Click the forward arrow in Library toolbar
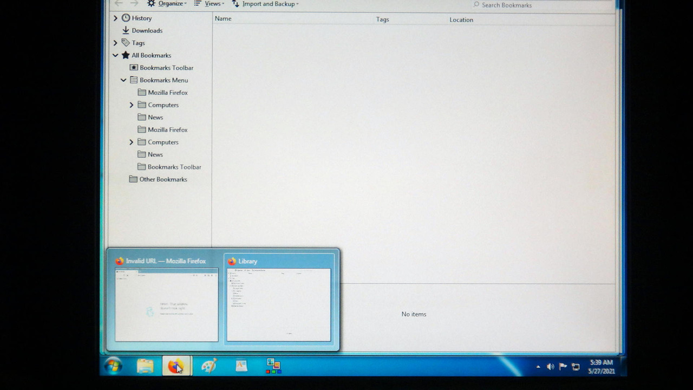 click(x=134, y=4)
